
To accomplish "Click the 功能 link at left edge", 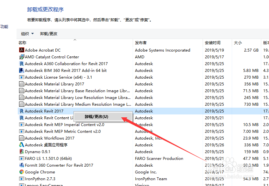I will pos(4,27).
